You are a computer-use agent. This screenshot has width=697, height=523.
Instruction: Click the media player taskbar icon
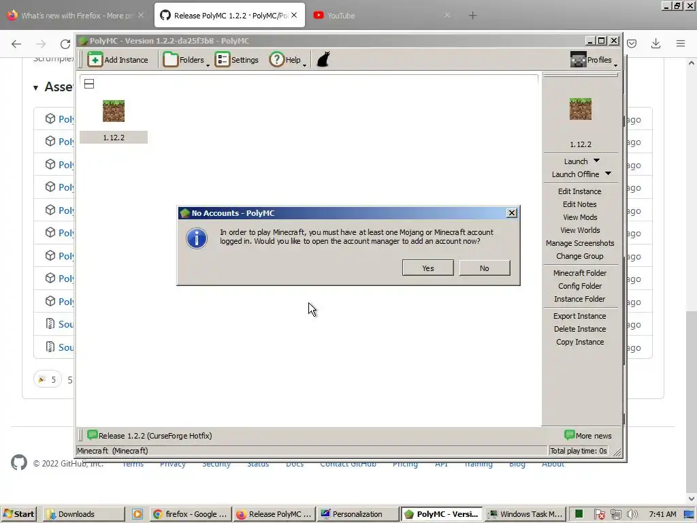(x=137, y=513)
